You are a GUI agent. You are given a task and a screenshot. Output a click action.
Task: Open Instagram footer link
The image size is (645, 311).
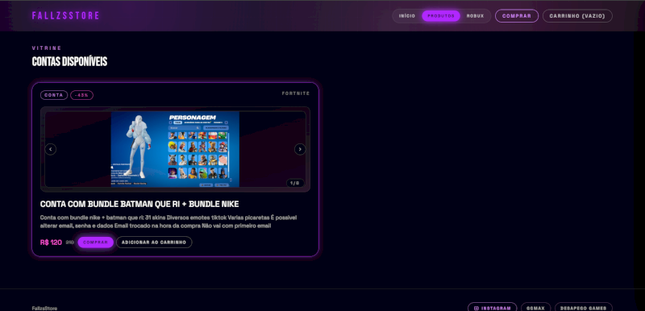coord(492,308)
